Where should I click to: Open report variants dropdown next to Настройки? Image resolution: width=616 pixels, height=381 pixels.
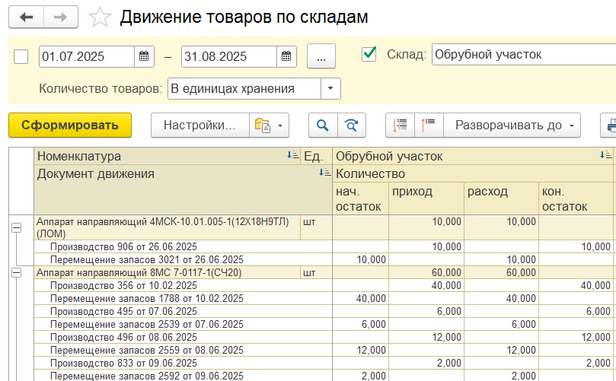(x=270, y=125)
